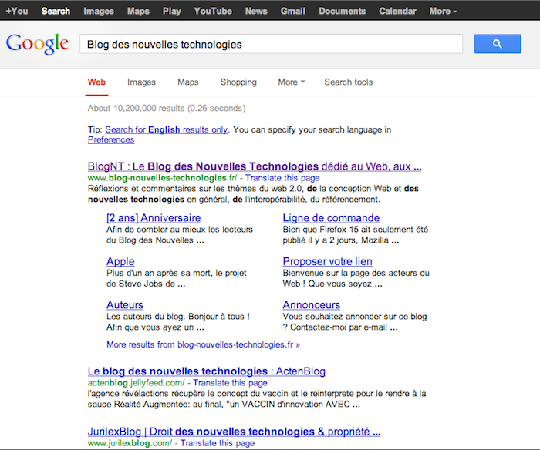
Task: Open Play in top bar
Action: pos(171,11)
